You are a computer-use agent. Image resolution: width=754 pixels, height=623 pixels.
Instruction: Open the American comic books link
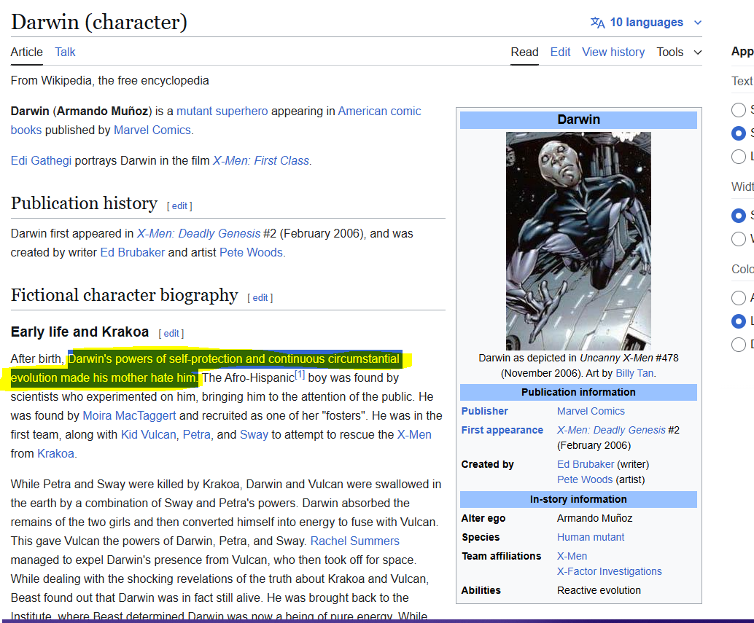(x=379, y=111)
